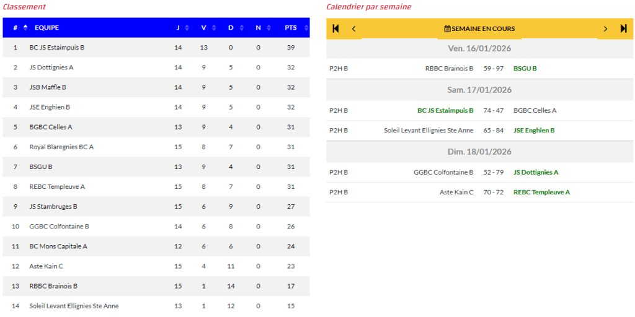Screen dimensions: 635x317
Task: Click BC JS Estaimpuis B in calendar
Action: [x=445, y=111]
